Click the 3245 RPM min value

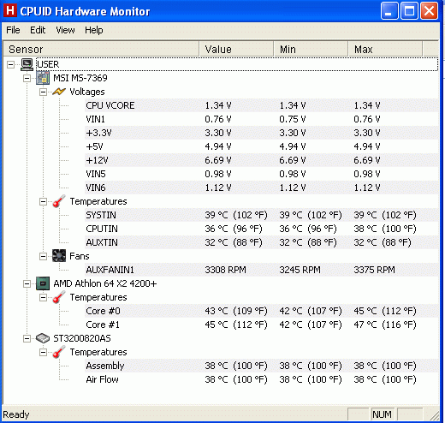pyautogui.click(x=300, y=270)
